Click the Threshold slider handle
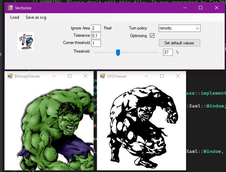226x172 pixels. [x=118, y=53]
